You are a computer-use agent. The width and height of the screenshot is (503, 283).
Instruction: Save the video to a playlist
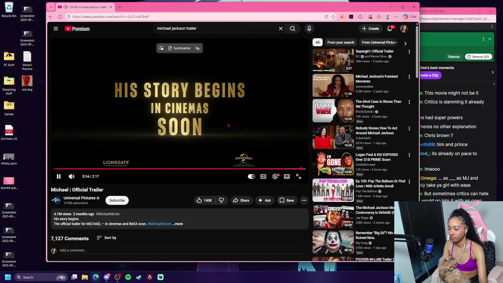click(x=286, y=200)
